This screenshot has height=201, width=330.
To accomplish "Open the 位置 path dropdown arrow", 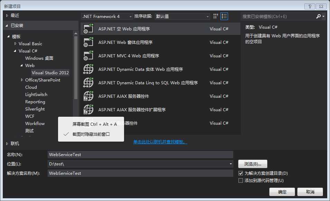I will click(x=231, y=164).
